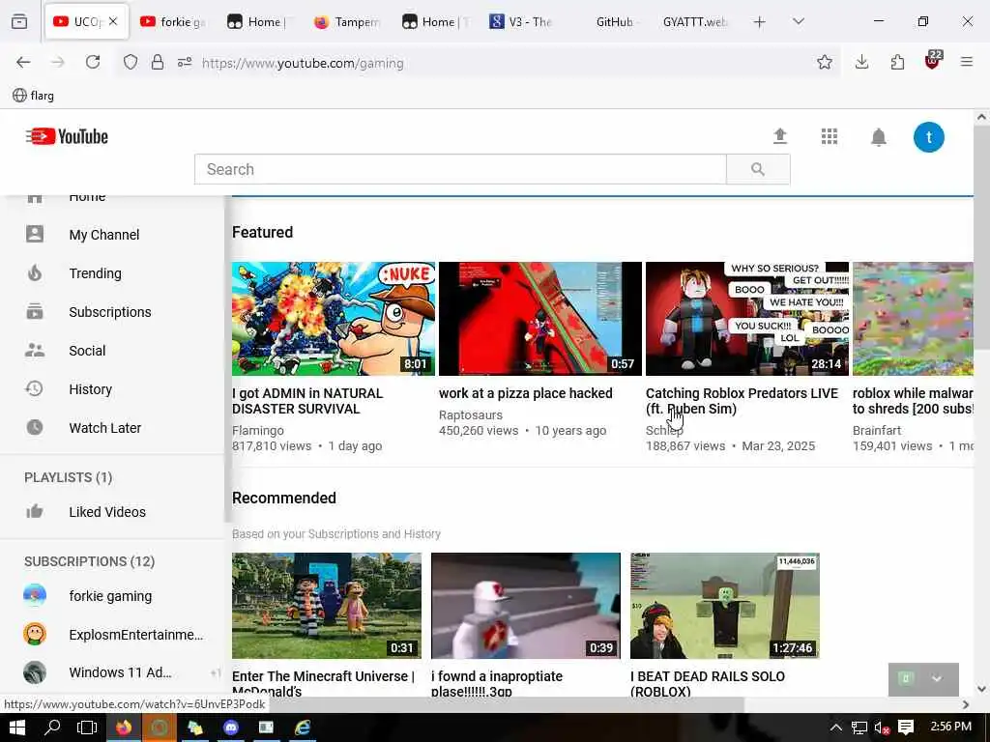Open Internet Explorer from the taskbar
Image resolution: width=990 pixels, height=742 pixels.
(303, 728)
